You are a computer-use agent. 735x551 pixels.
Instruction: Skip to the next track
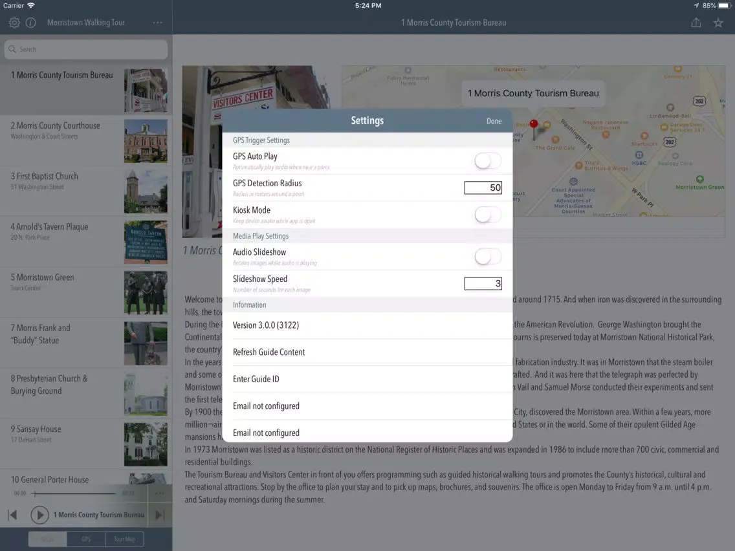click(160, 515)
